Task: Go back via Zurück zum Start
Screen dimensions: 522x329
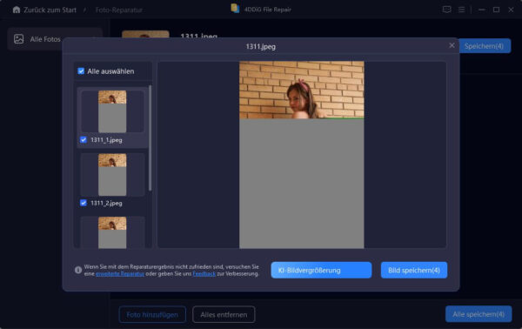Action: point(50,10)
